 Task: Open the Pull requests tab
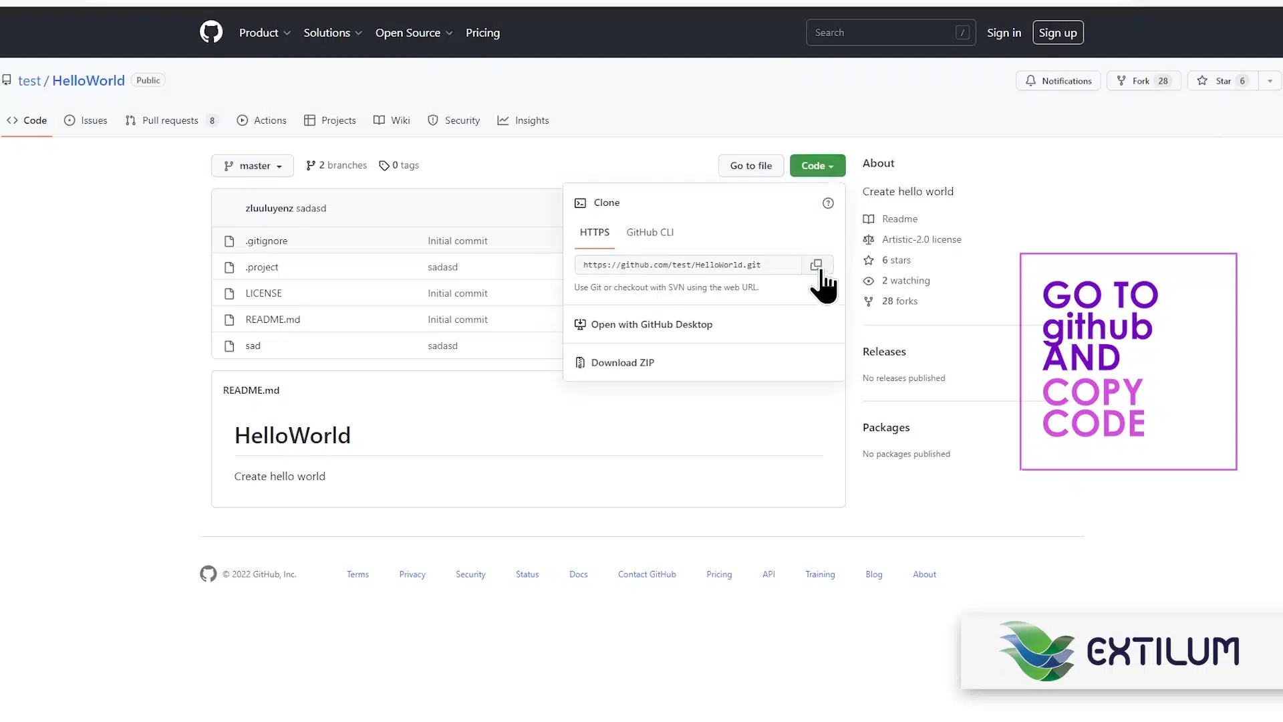pos(171,120)
